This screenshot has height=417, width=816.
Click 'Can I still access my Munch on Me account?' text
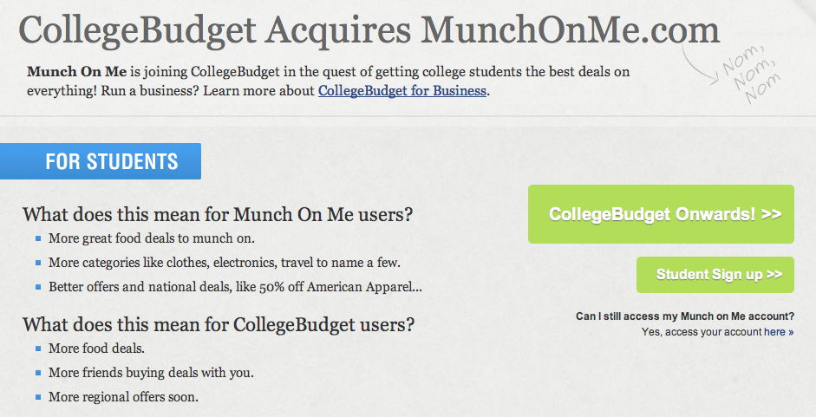tap(684, 316)
